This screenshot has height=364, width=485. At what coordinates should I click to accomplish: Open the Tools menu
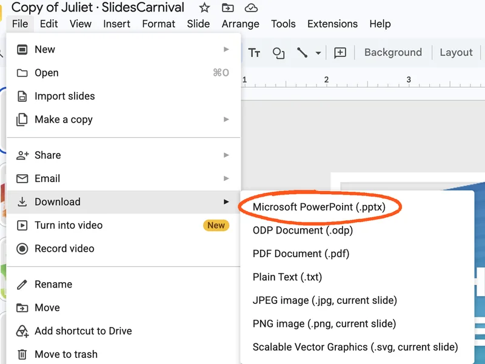point(283,24)
